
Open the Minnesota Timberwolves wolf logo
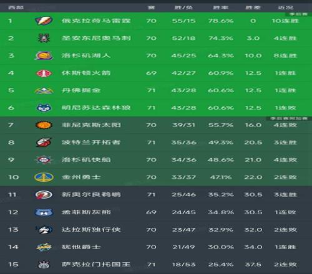pyautogui.click(x=44, y=108)
